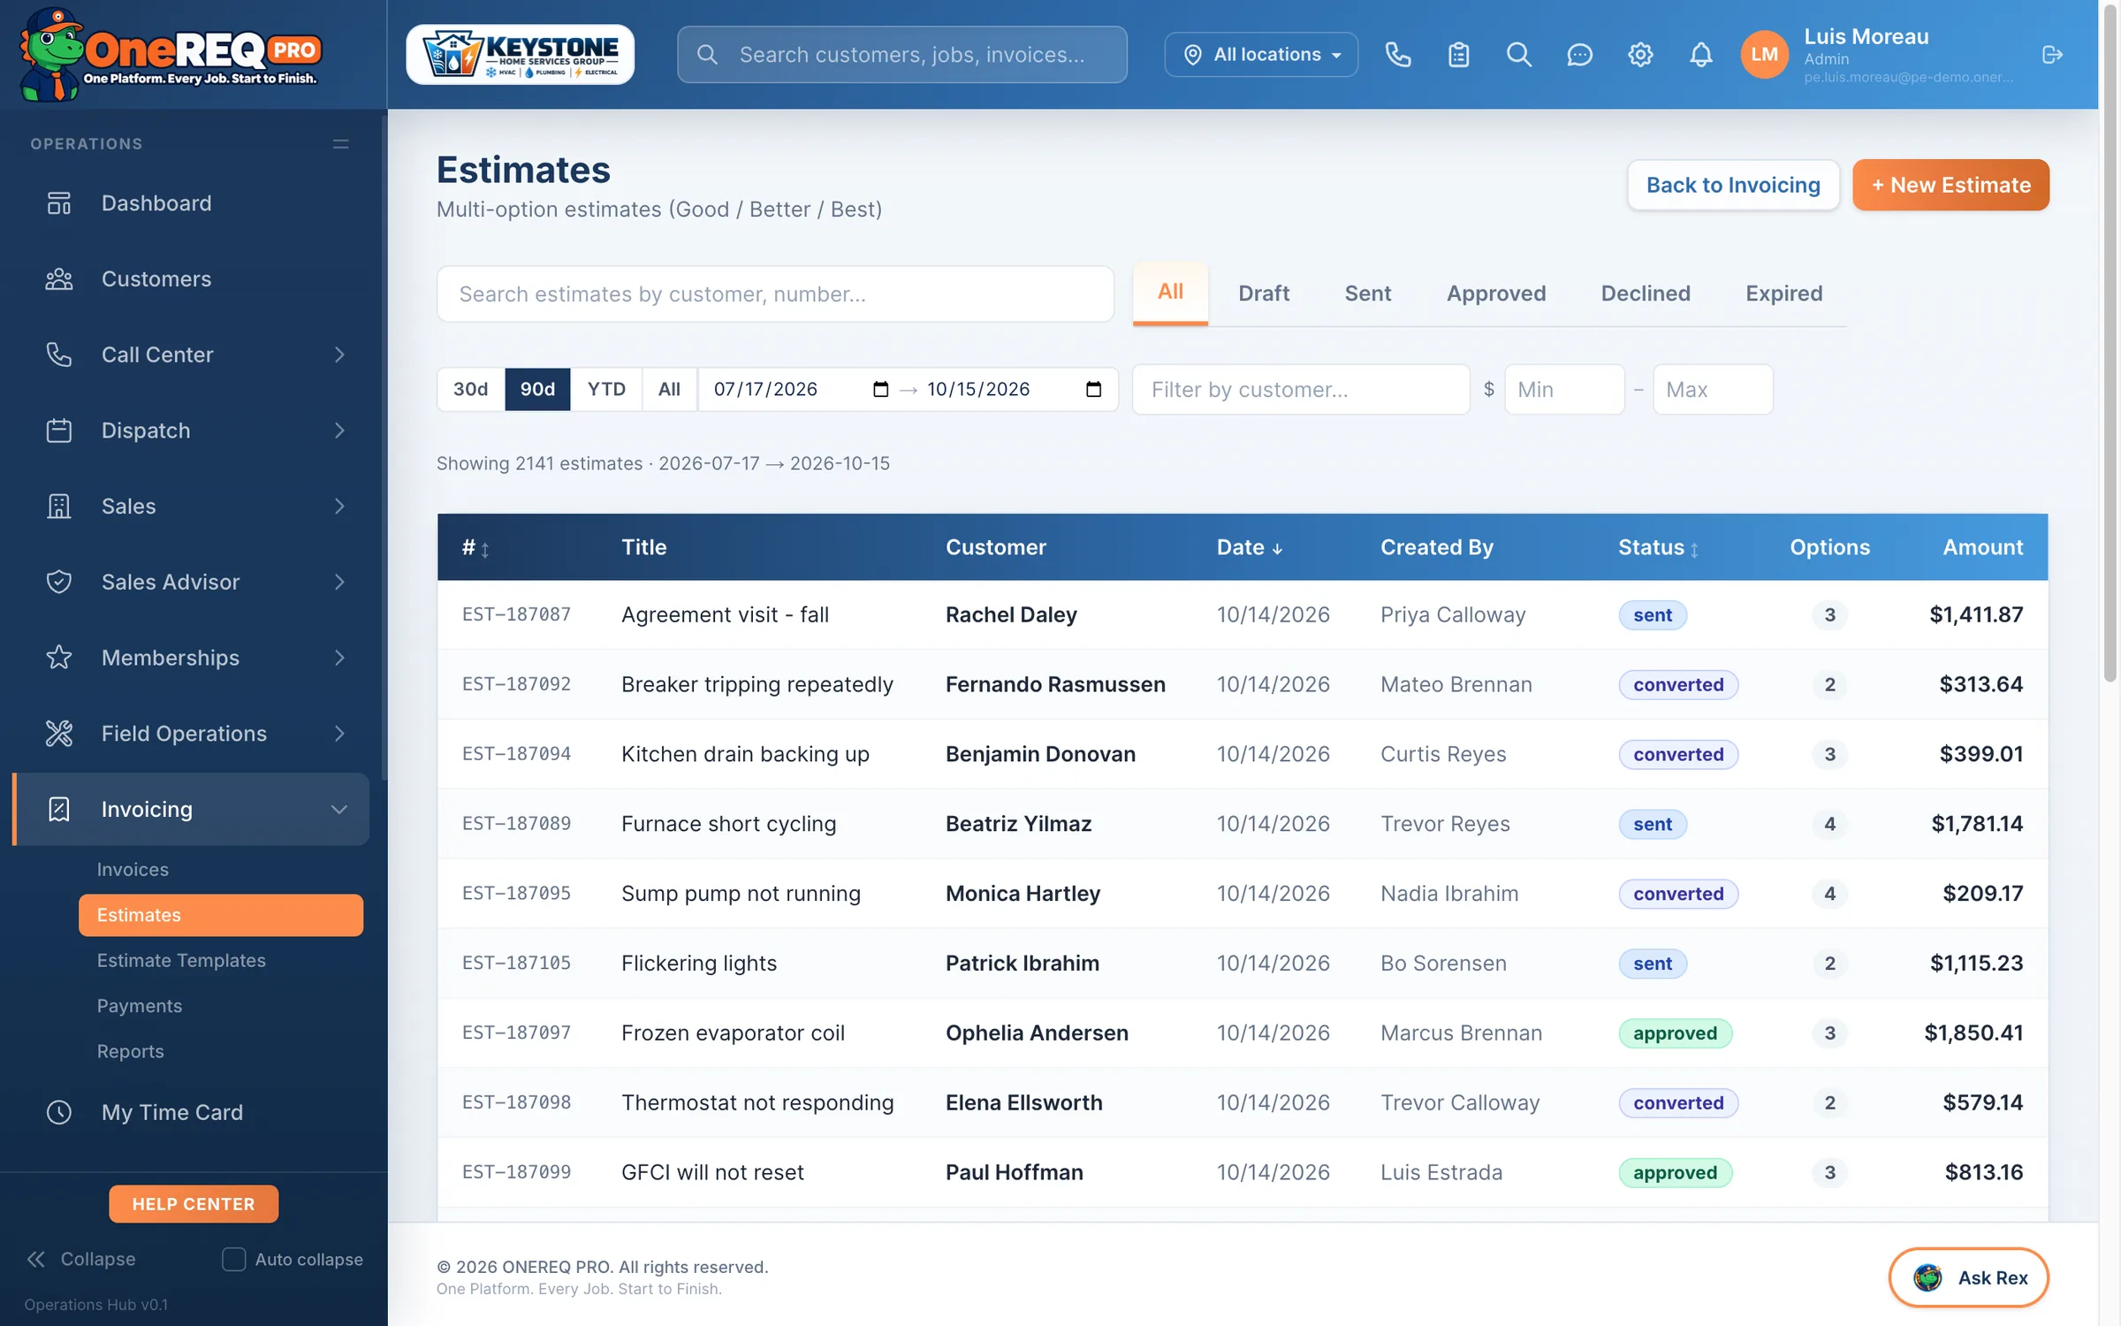Open end date calendar picker icon
The height and width of the screenshot is (1326, 2121).
click(x=1093, y=390)
